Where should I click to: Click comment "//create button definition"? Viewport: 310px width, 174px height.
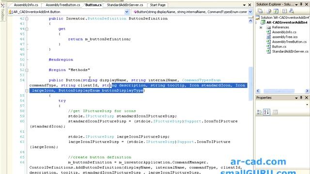pos(100,157)
